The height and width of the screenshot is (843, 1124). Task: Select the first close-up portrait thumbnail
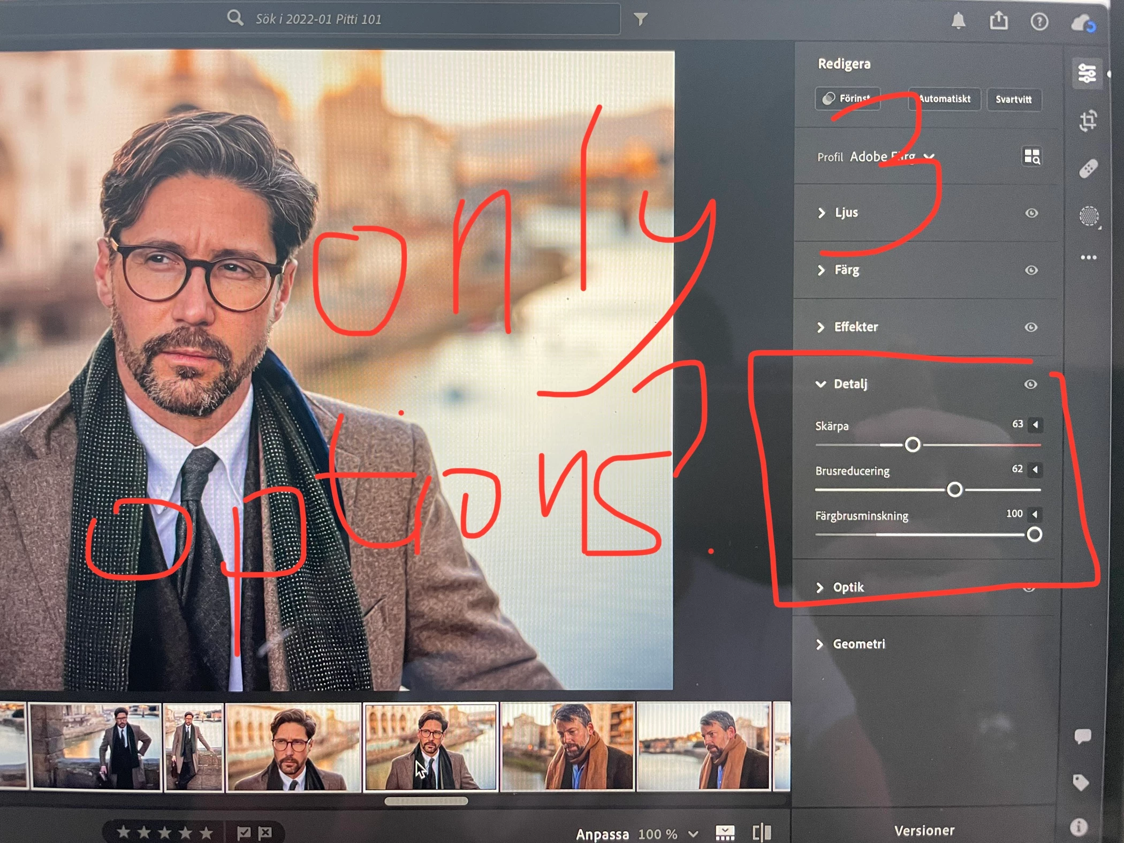(x=293, y=748)
